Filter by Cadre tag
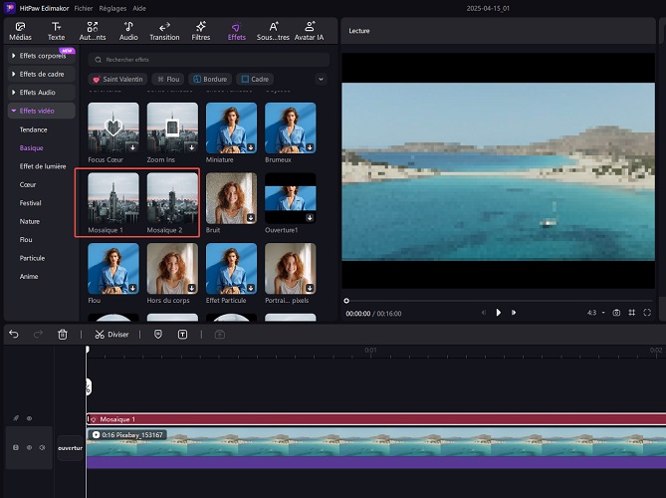Screen dimensions: 666x498 255,79
